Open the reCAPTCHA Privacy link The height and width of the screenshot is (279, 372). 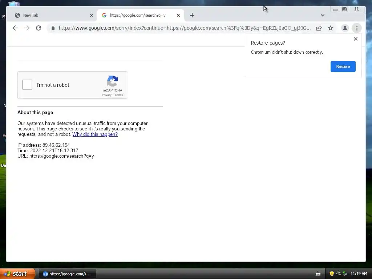(x=106, y=95)
